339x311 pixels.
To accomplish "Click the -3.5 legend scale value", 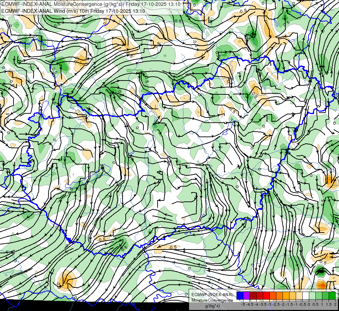I will click(263, 304).
